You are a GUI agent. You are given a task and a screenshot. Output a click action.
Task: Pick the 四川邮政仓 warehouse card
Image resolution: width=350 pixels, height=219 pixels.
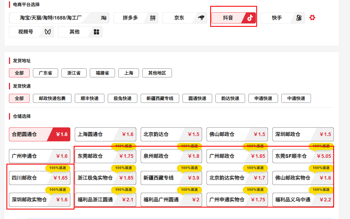pyautogui.click(x=40, y=178)
